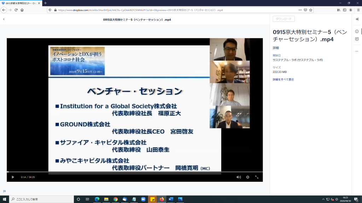Click the browser Back arrow
This screenshot has height=203, width=362.
[x=4, y=10]
